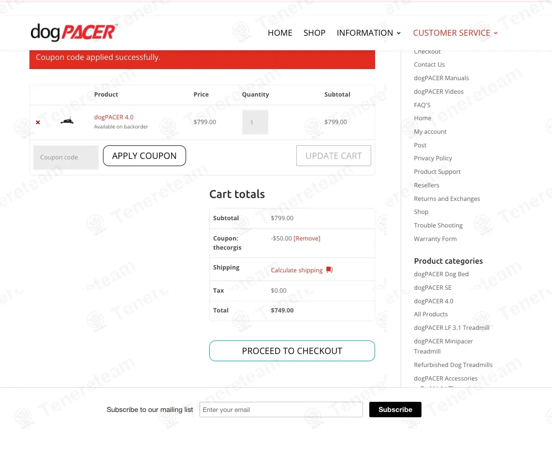Click the dogPACER logo

pyautogui.click(x=74, y=32)
